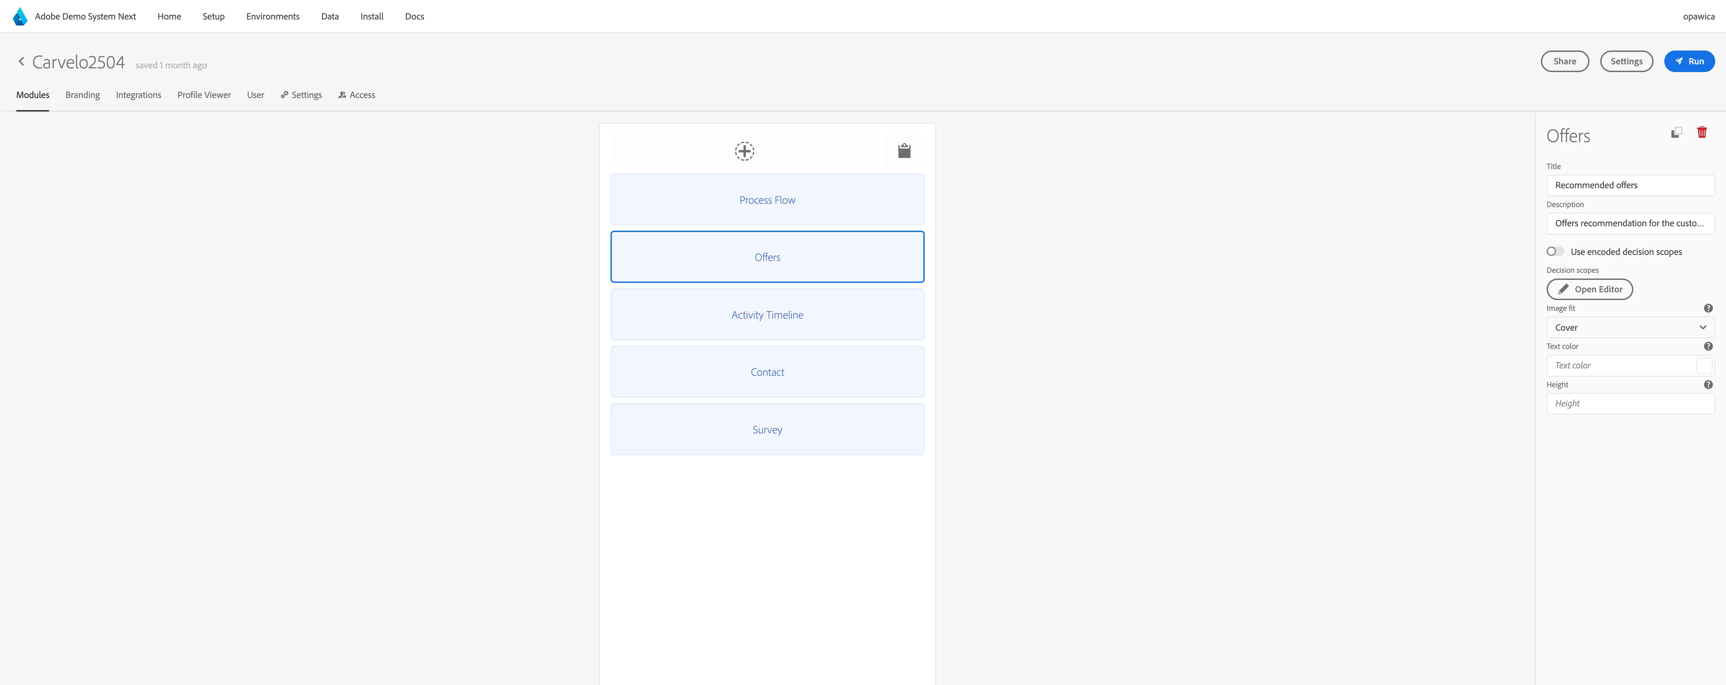1726x685 pixels.
Task: Focus the Height input field
Action: point(1630,404)
